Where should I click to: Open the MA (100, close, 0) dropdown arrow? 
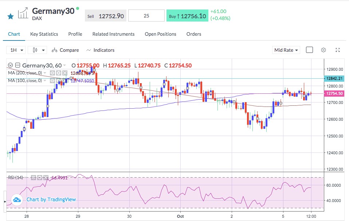[x=45, y=81]
